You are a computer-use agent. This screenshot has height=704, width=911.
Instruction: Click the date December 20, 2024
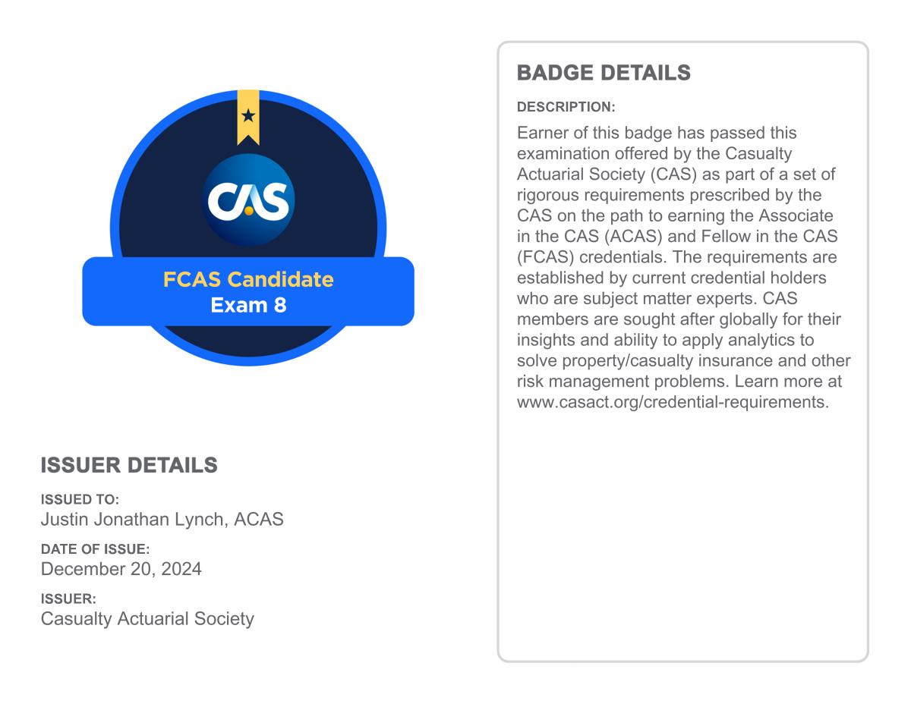[121, 569]
